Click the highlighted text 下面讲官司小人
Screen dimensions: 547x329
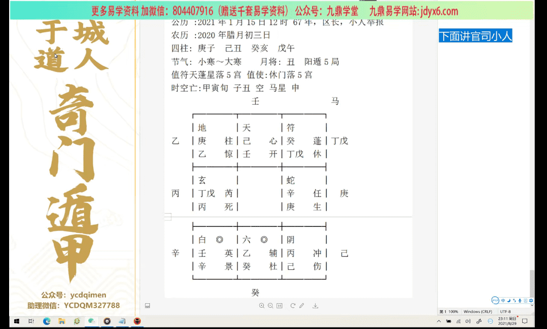(x=475, y=36)
